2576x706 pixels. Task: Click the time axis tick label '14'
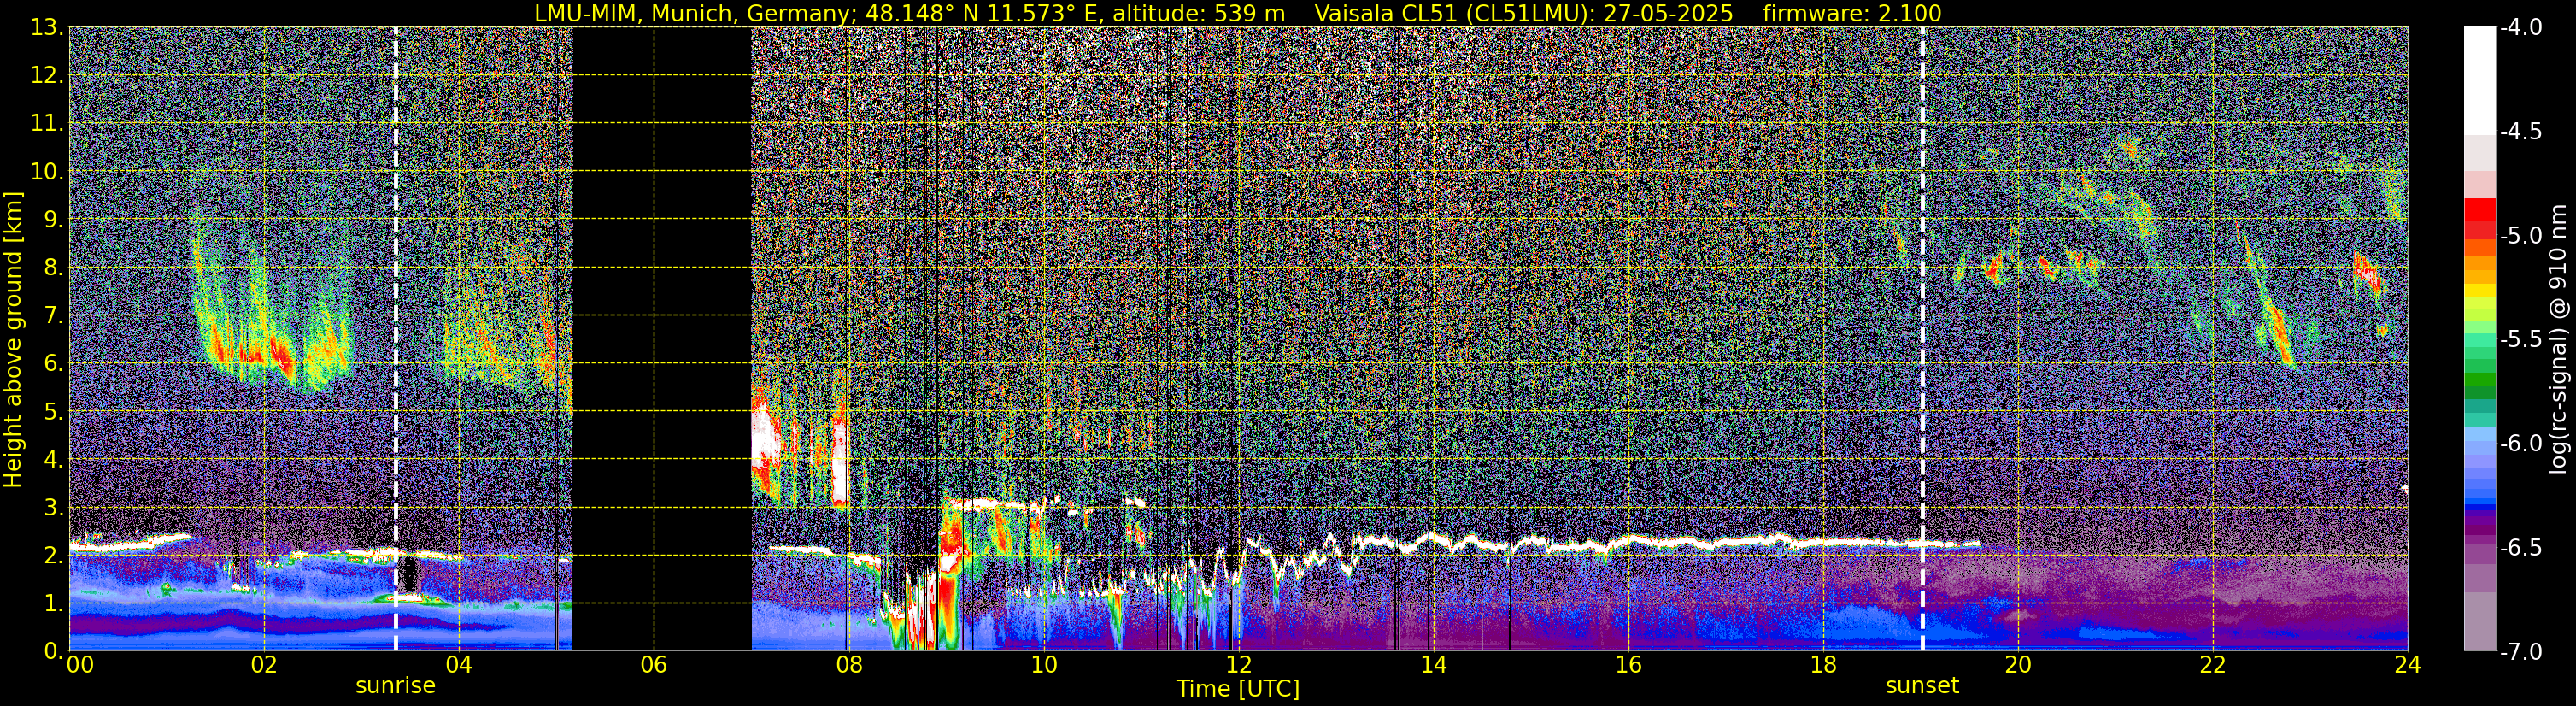coord(1433,665)
